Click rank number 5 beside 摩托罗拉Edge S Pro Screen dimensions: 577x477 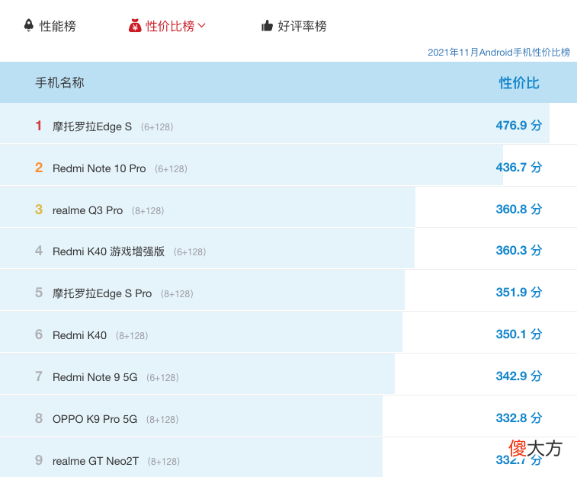coord(39,293)
